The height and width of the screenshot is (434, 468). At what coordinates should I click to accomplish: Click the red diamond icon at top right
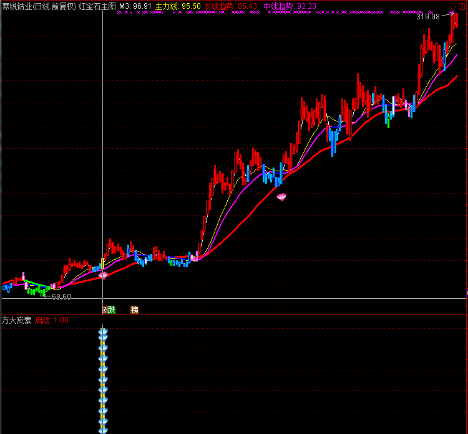(452, 6)
